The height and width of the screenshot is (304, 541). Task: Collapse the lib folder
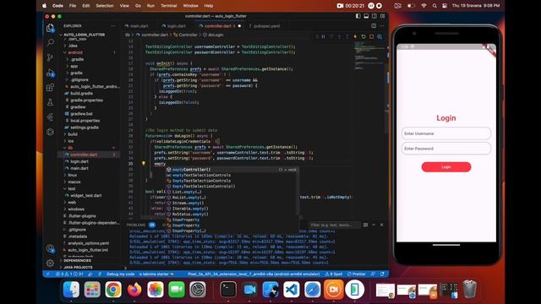(70, 148)
